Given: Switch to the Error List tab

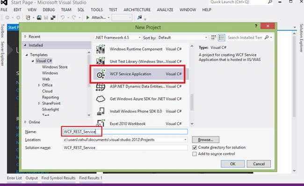Looking at the screenshot, I should 14,178.
